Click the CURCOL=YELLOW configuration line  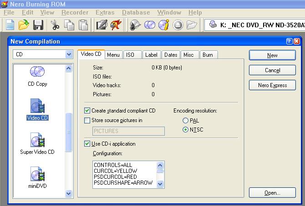point(115,171)
